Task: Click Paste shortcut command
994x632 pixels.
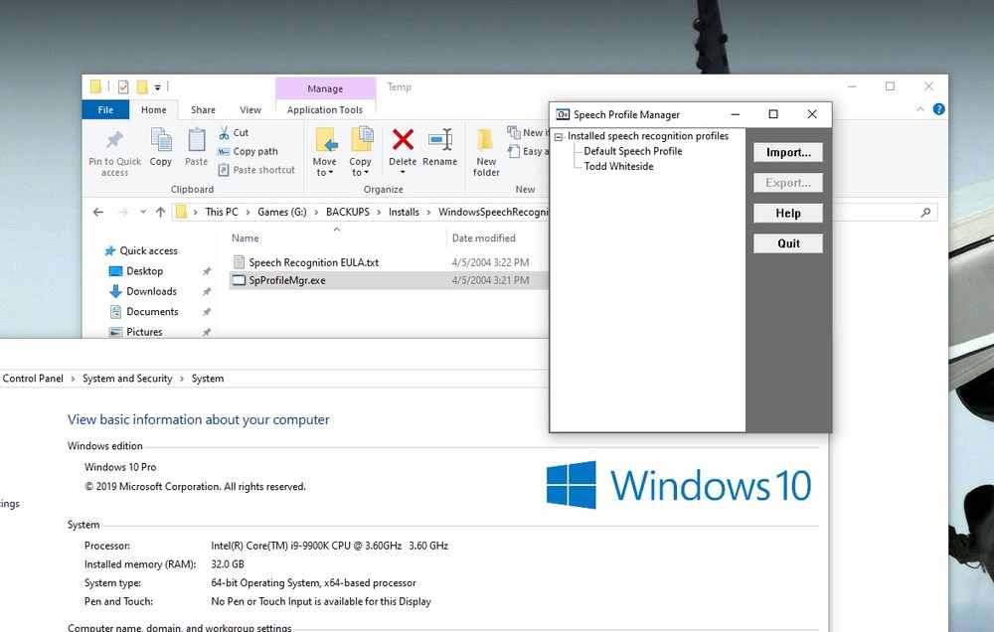Action: pyautogui.click(x=256, y=170)
